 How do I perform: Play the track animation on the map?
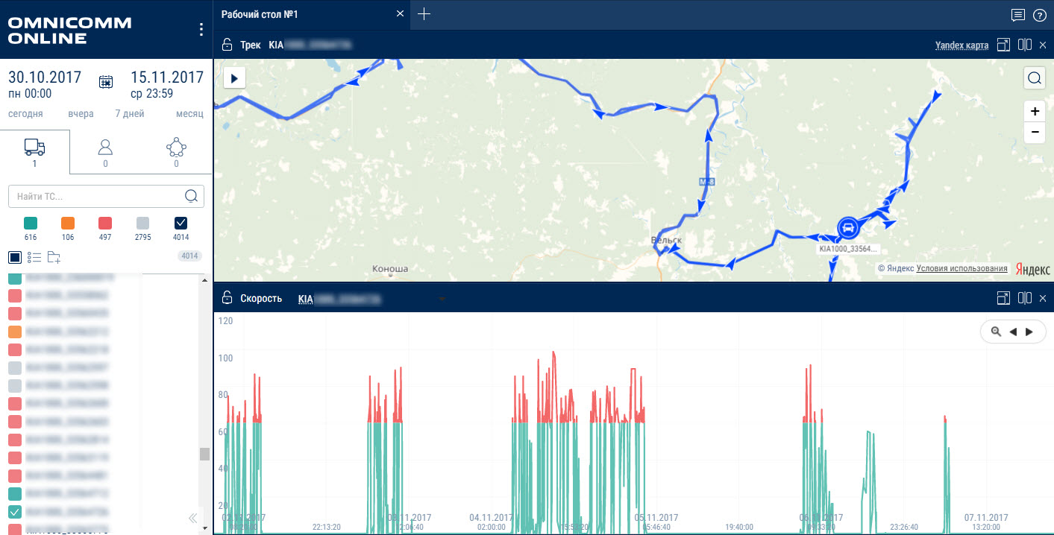(x=234, y=77)
